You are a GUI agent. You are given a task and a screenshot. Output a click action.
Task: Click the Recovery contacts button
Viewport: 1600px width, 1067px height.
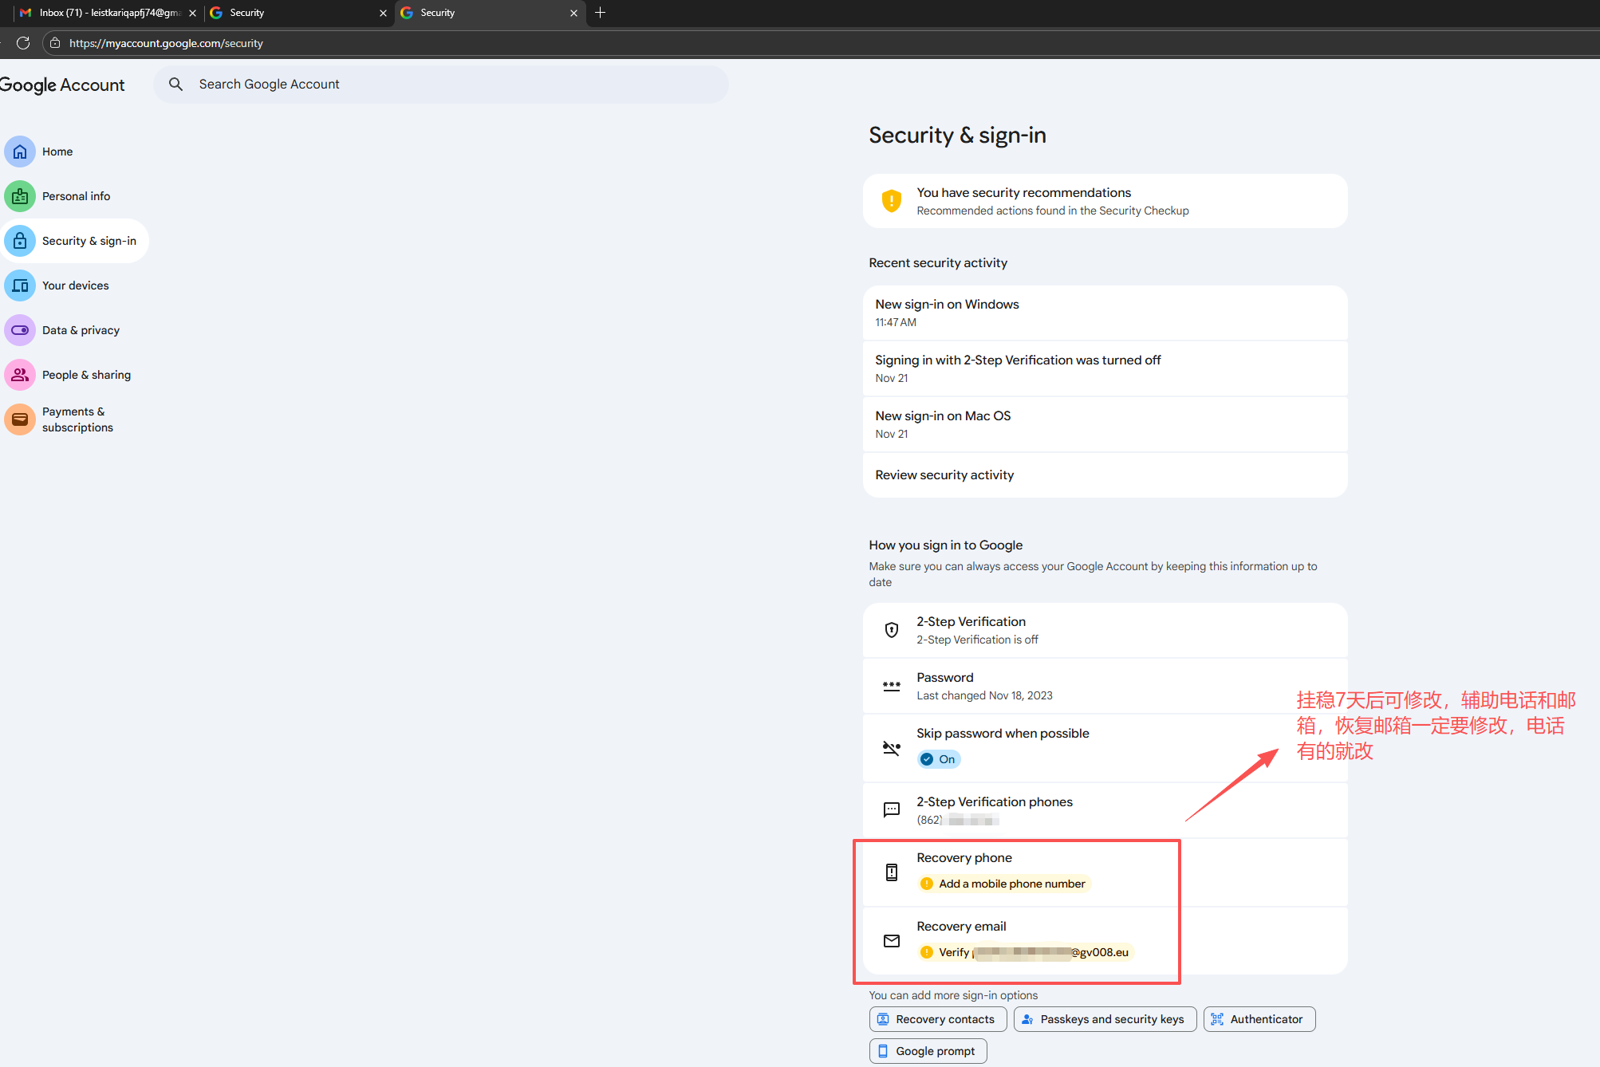coord(937,1019)
